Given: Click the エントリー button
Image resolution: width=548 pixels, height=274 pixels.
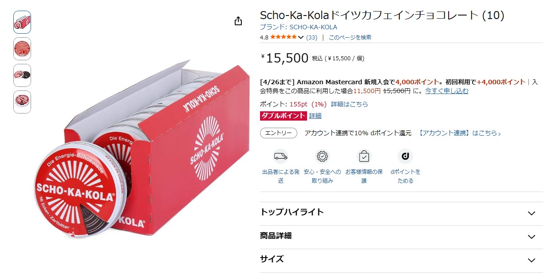Looking at the screenshot, I should [278, 133].
